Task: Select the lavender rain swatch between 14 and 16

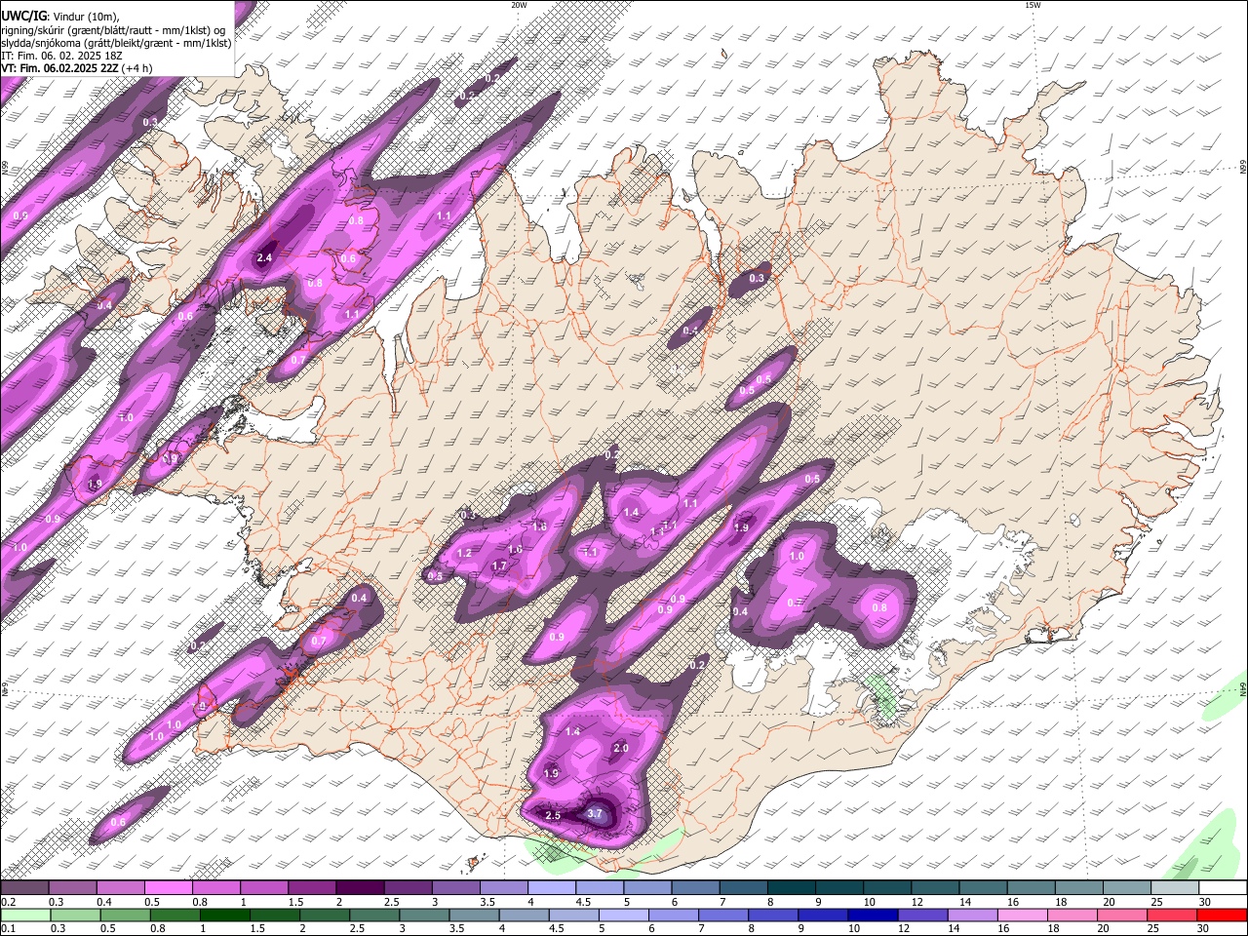Action: point(974,915)
